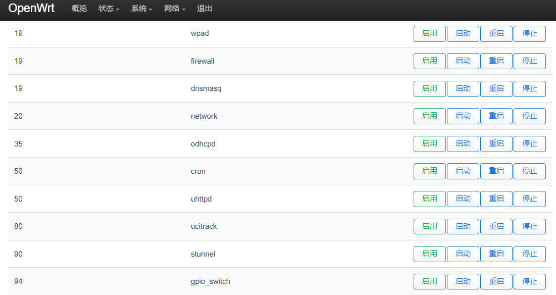
Task: Start ucitrack with 启动 button
Action: [463, 227]
